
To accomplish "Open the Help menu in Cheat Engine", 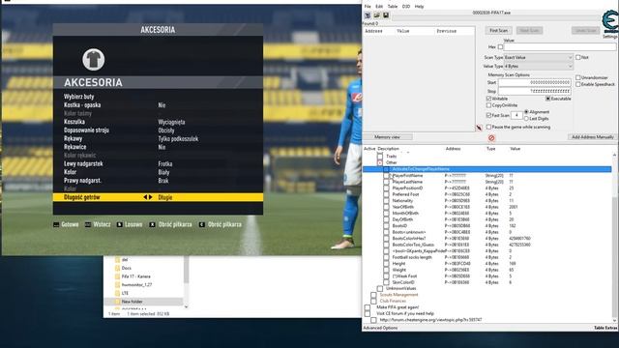I will coord(419,7).
